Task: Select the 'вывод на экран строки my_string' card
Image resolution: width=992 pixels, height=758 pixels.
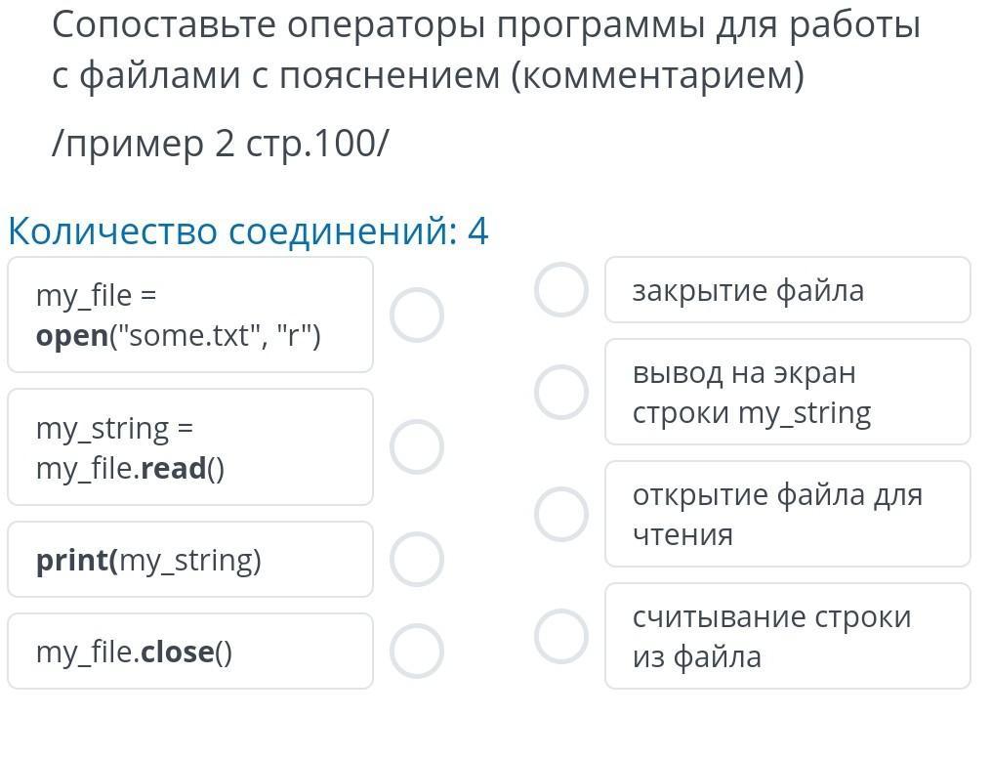Action: [787, 393]
